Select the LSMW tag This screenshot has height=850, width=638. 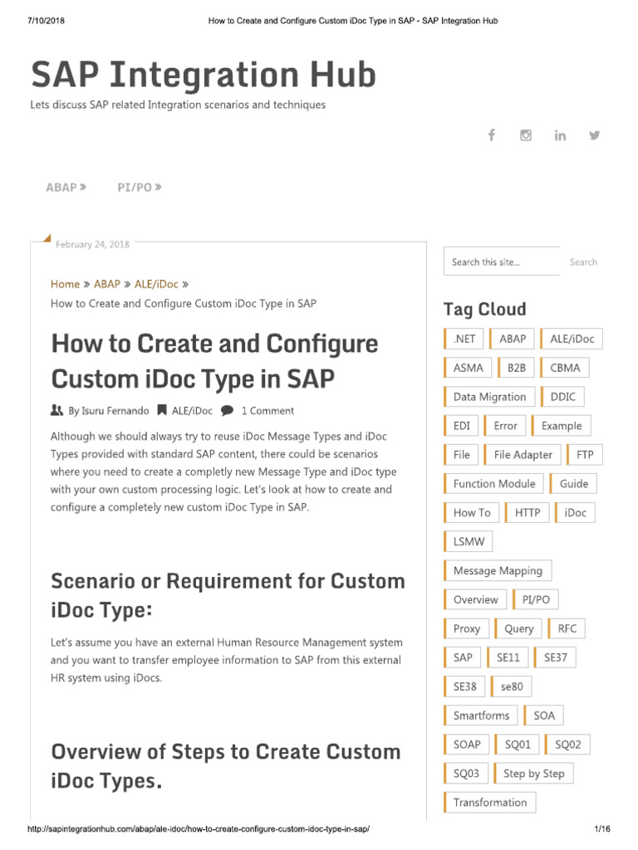(469, 541)
